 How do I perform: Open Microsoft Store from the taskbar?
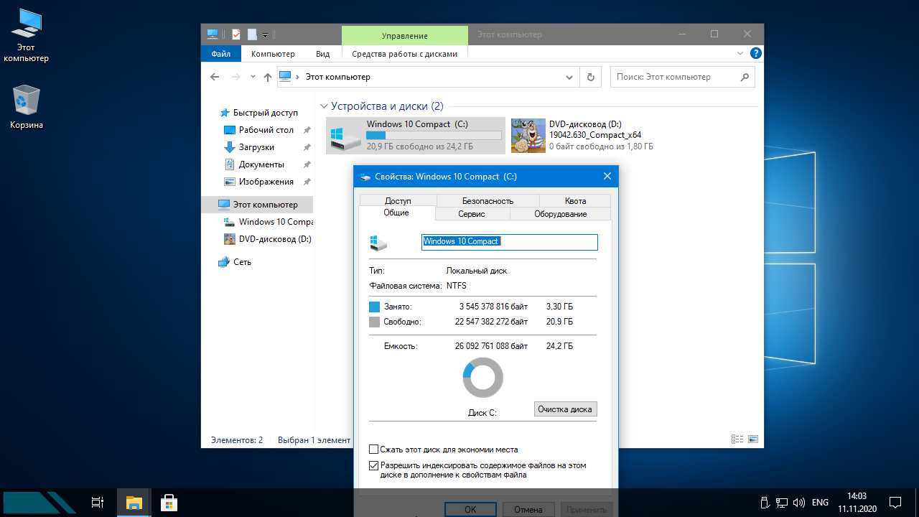pos(169,503)
